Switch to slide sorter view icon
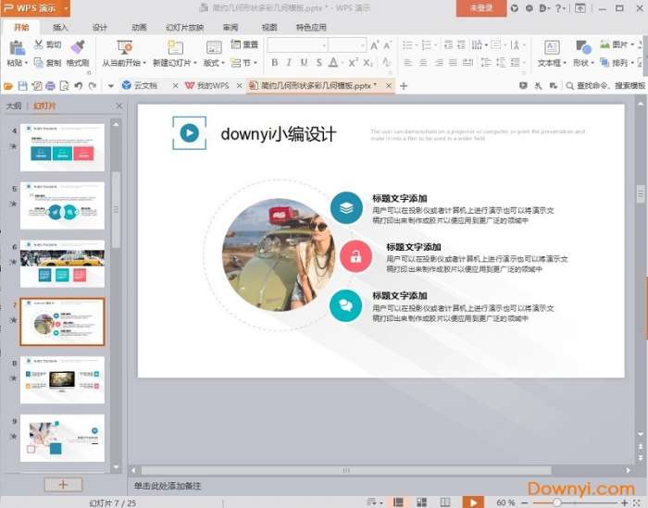 tap(422, 502)
